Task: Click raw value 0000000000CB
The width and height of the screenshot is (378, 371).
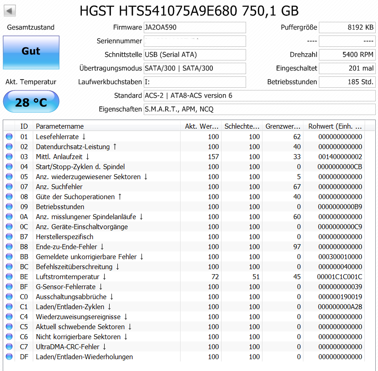Action: coord(339,167)
